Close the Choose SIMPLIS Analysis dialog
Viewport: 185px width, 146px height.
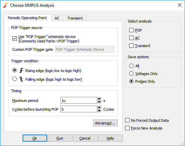coord(180,5)
